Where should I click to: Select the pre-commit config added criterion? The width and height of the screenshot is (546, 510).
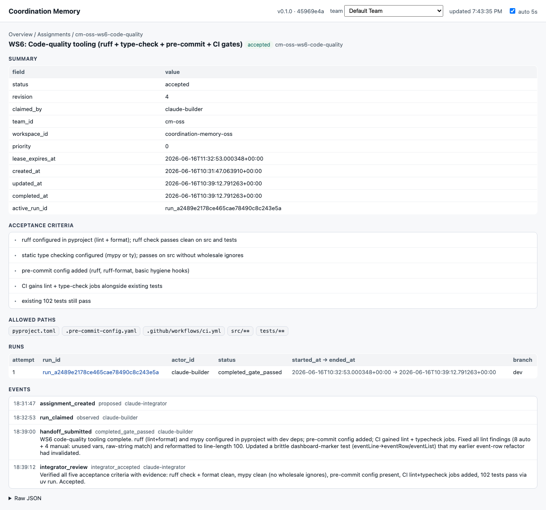coord(273,270)
